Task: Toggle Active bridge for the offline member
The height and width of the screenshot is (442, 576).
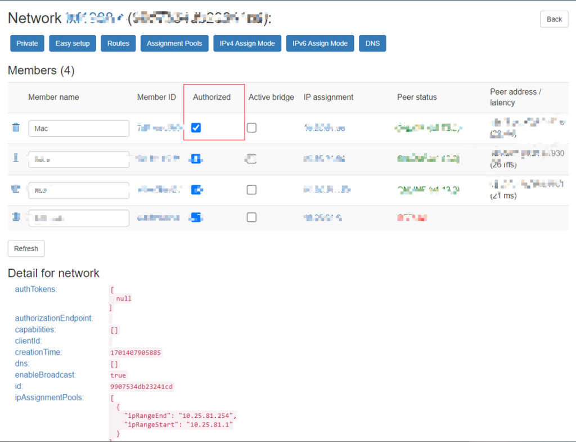Action: (251, 217)
